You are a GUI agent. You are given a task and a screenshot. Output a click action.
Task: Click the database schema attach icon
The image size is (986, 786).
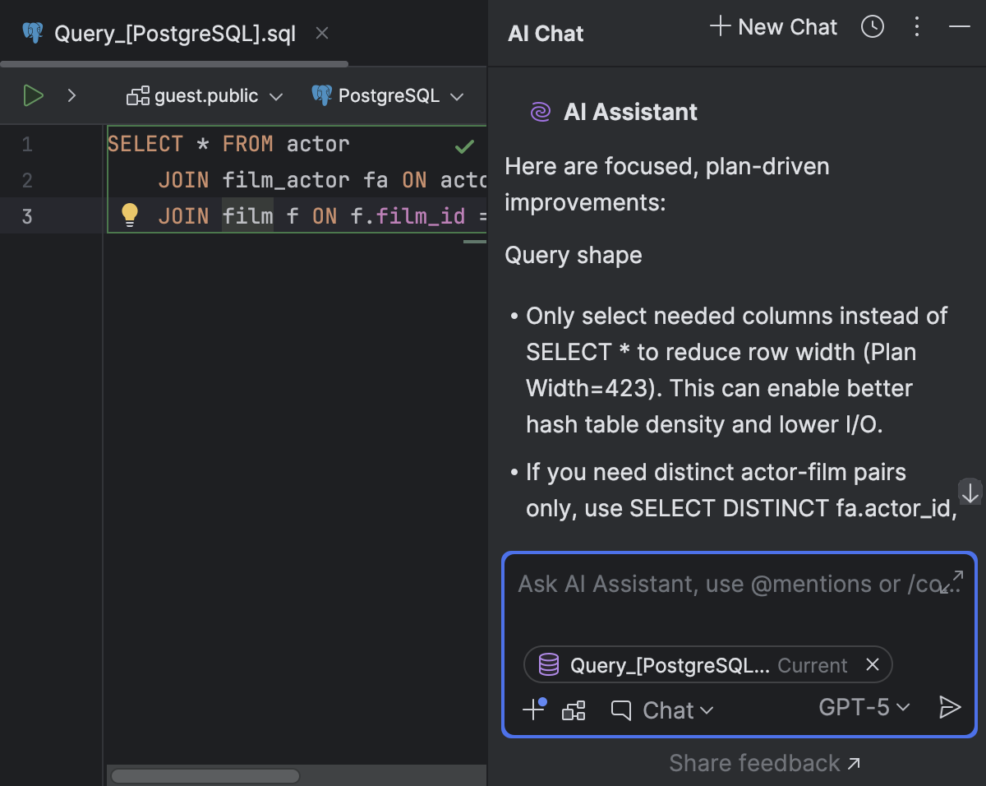pos(574,710)
